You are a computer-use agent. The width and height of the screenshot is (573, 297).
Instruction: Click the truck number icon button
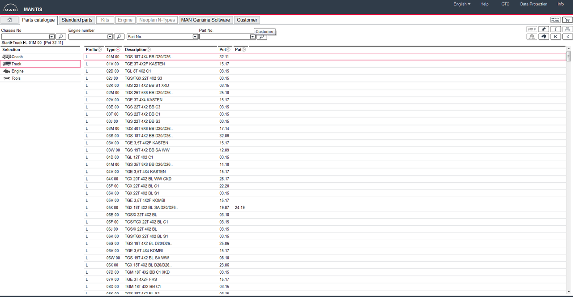coord(532,29)
